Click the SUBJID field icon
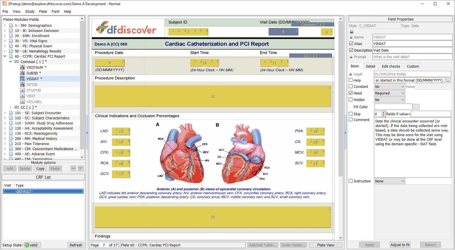The width and height of the screenshot is (455, 250). [x=22, y=73]
